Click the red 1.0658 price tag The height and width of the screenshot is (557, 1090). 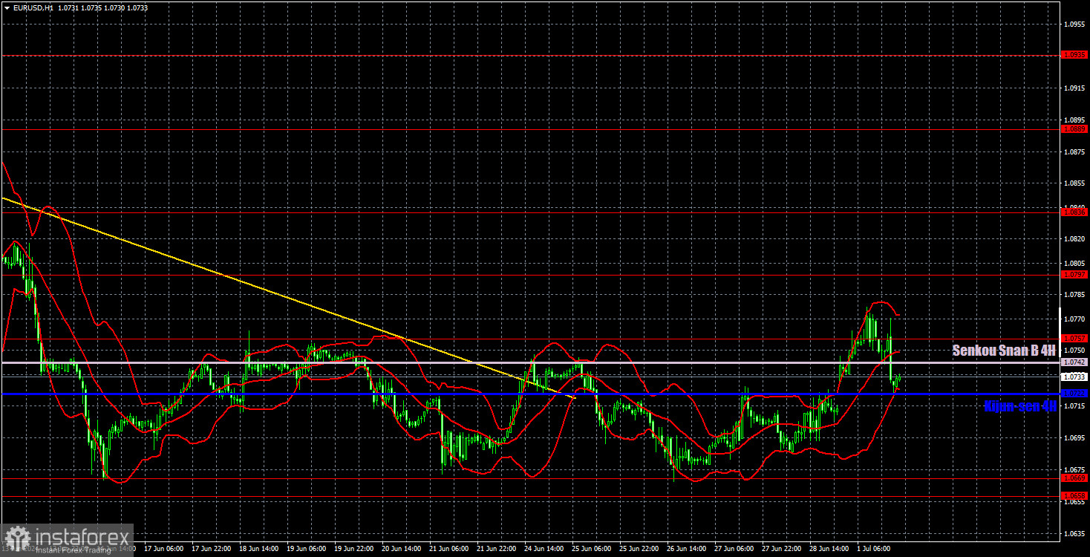click(x=1074, y=495)
